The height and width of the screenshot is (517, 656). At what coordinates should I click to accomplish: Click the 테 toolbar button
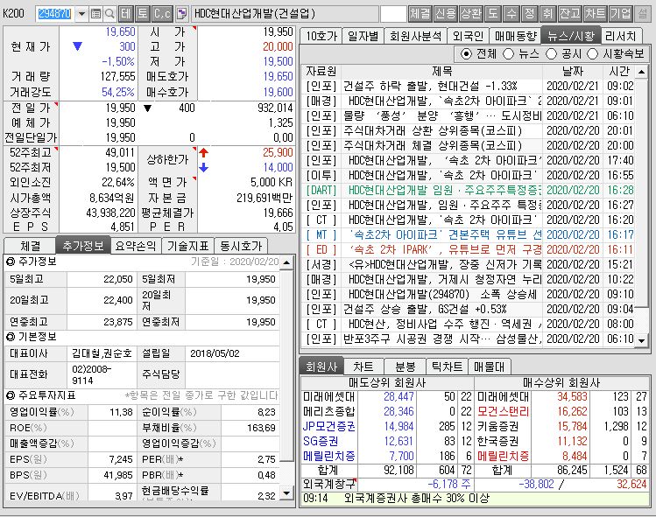pyautogui.click(x=125, y=14)
